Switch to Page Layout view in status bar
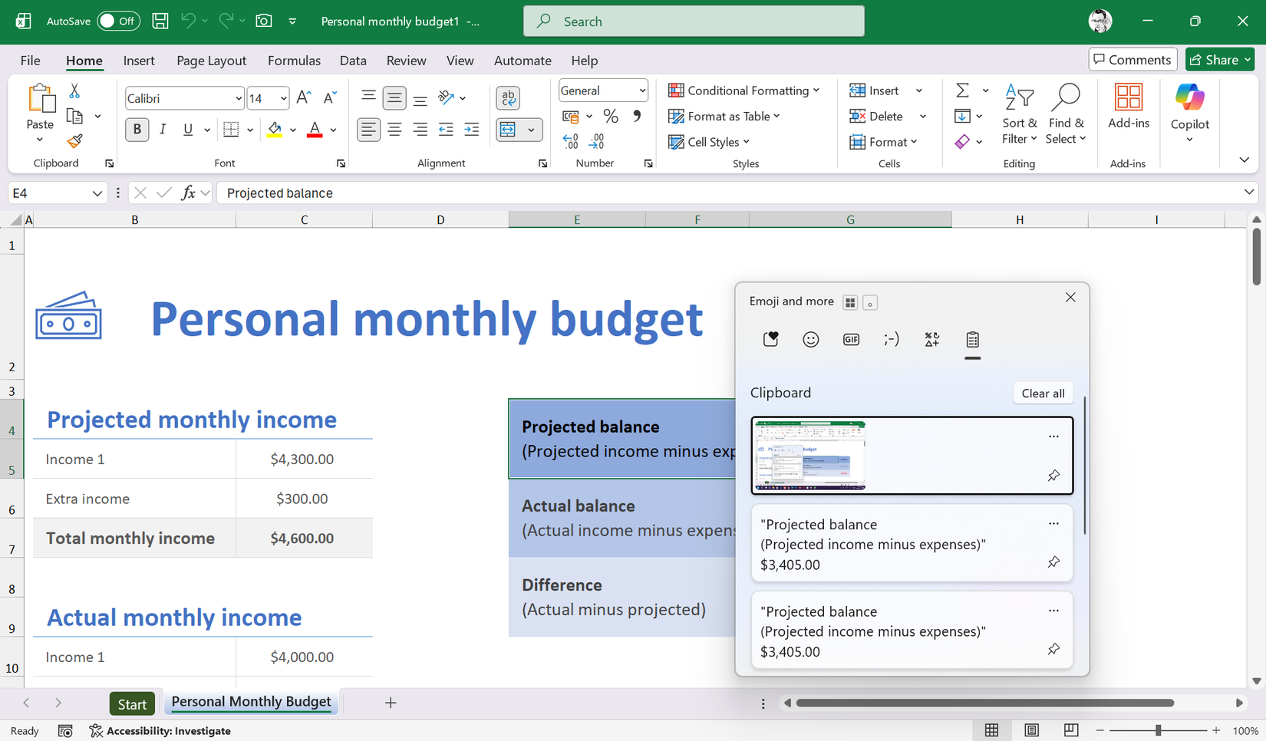The image size is (1266, 741). coord(1031,730)
